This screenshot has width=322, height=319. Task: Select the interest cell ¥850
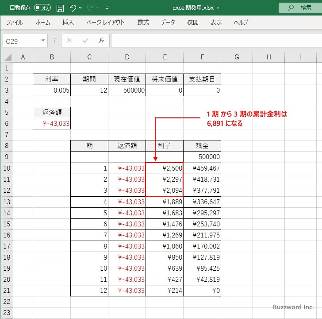pyautogui.click(x=165, y=257)
